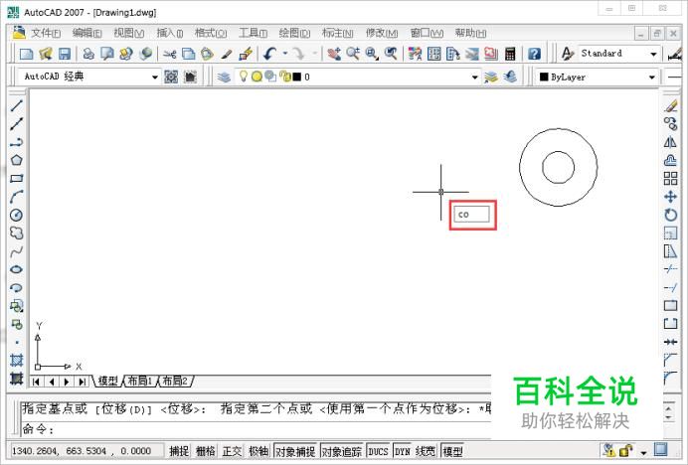The image size is (688, 465).
Task: Click the Cut scissors icon
Action: pyautogui.click(x=169, y=54)
